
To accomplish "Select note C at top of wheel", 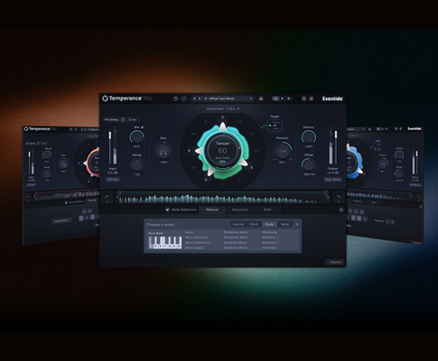I will (x=222, y=117).
